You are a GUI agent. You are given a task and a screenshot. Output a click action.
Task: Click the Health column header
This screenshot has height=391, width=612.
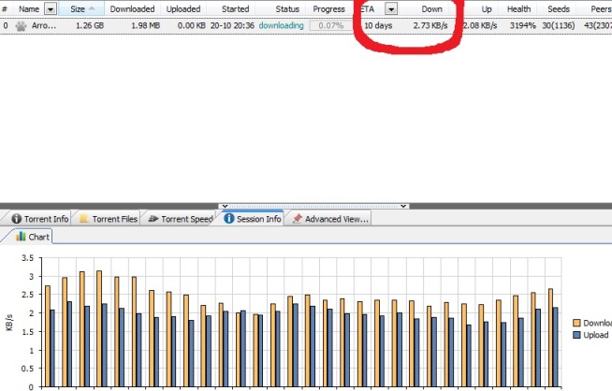(518, 8)
